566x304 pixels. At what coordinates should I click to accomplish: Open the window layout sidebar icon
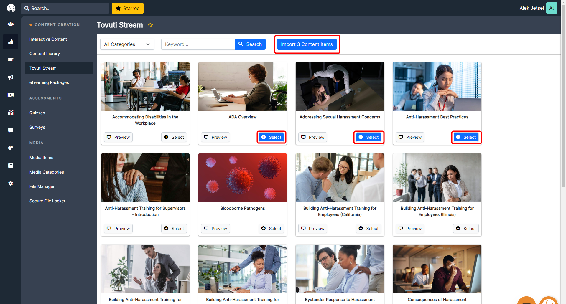click(11, 166)
